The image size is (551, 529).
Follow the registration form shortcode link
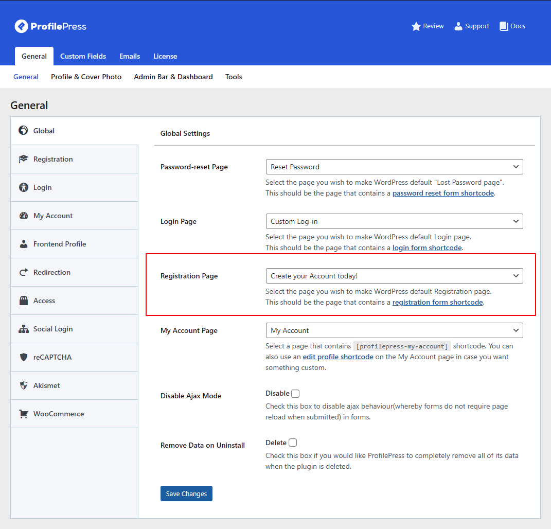pyautogui.click(x=437, y=302)
